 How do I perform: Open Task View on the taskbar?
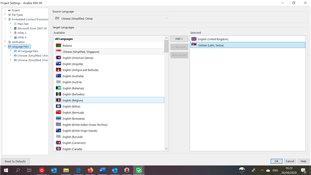29,170
